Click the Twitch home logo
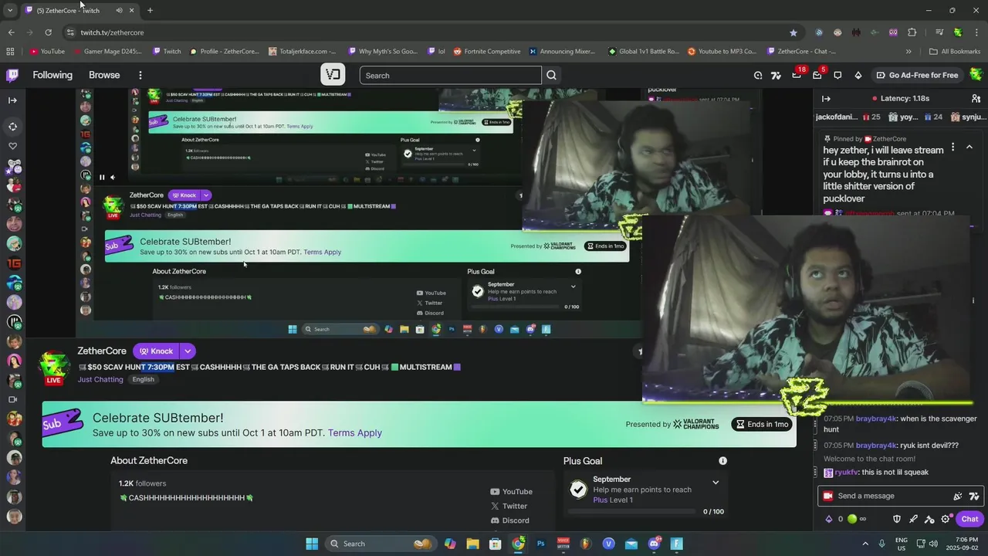This screenshot has height=556, width=988. coord(12,75)
